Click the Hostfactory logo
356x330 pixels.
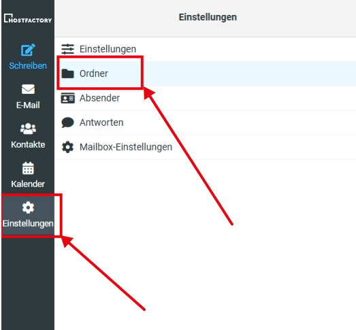[x=28, y=18]
